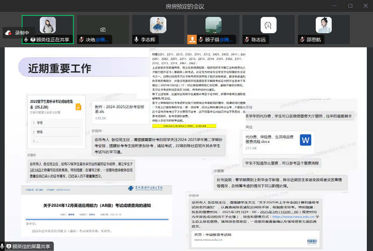The image size is (373, 251).
Task: Click the screen-share icon next to 顾英佳正在共享
Action: [33, 39]
